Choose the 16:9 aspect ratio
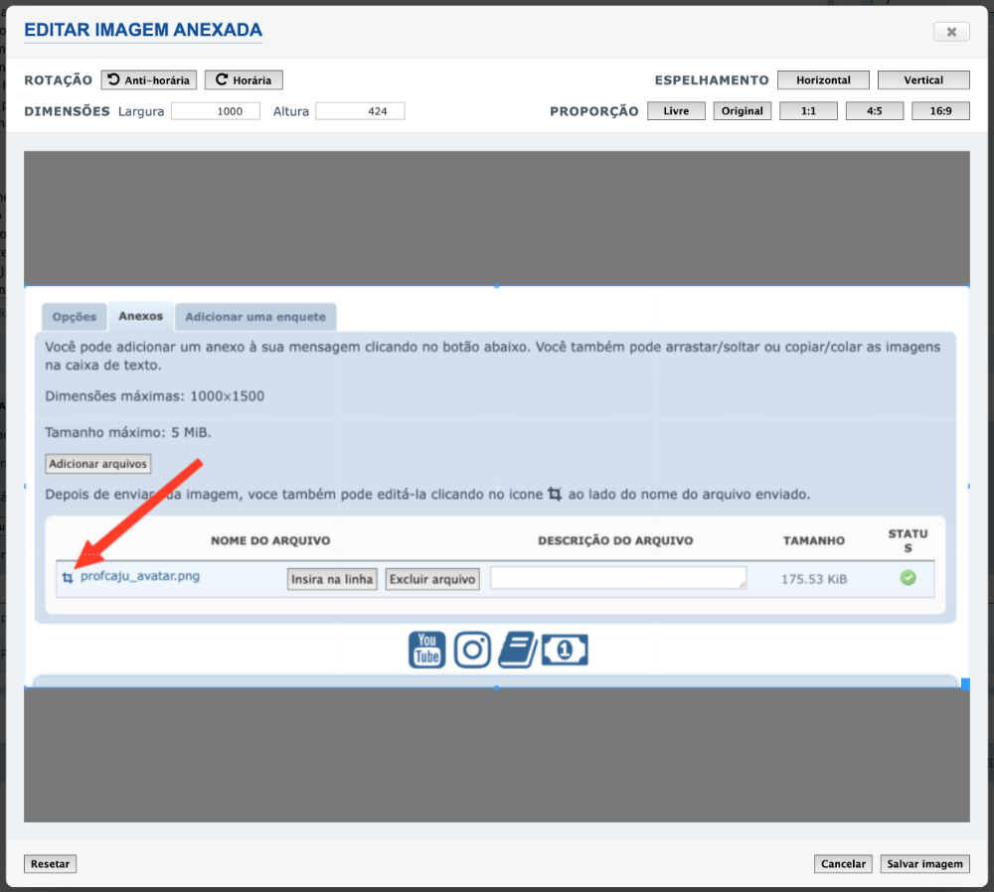The height and width of the screenshot is (892, 994). pyautogui.click(x=940, y=111)
